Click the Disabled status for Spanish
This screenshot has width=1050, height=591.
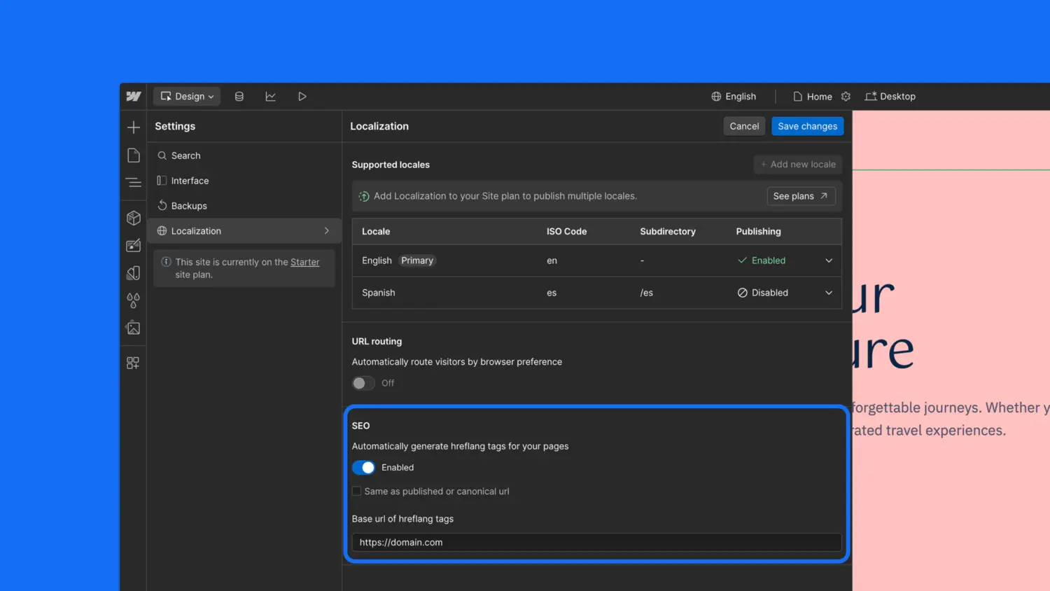click(x=763, y=293)
